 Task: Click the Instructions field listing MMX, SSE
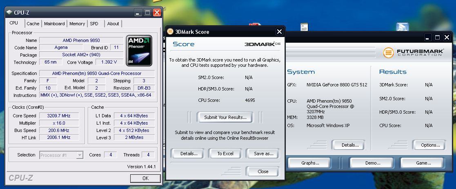point(97,95)
